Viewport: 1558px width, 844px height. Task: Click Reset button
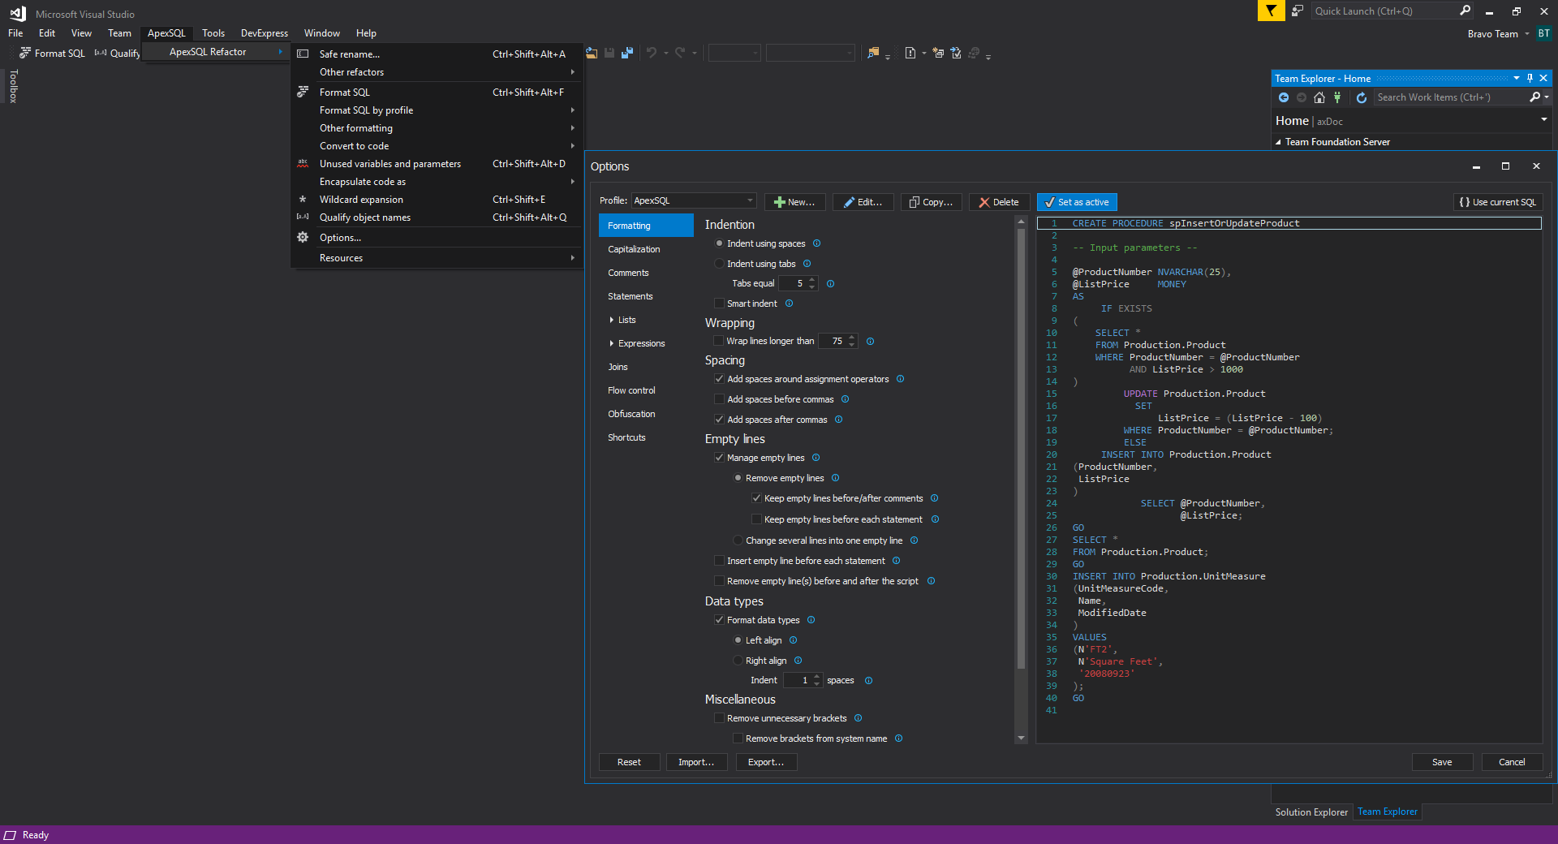coord(629,762)
